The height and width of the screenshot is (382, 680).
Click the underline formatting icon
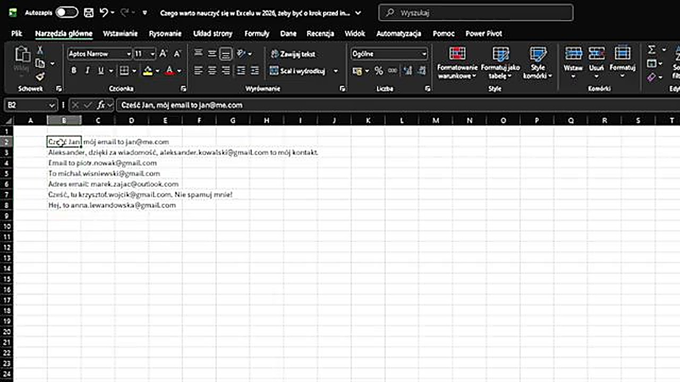point(100,71)
